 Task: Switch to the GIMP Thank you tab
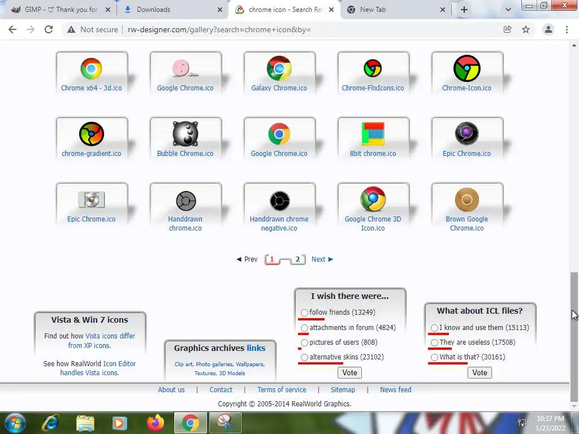pyautogui.click(x=61, y=10)
